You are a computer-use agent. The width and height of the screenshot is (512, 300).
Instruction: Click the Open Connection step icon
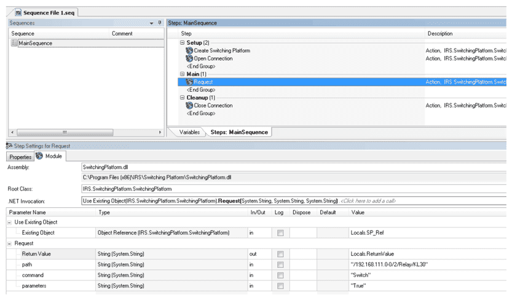(189, 58)
